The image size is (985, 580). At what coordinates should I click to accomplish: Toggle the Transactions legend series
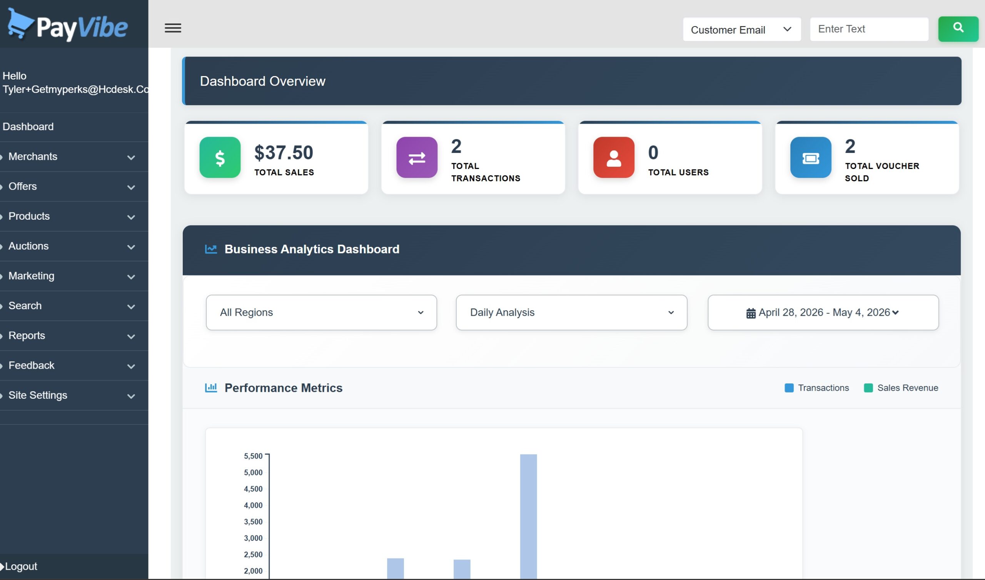tap(816, 388)
